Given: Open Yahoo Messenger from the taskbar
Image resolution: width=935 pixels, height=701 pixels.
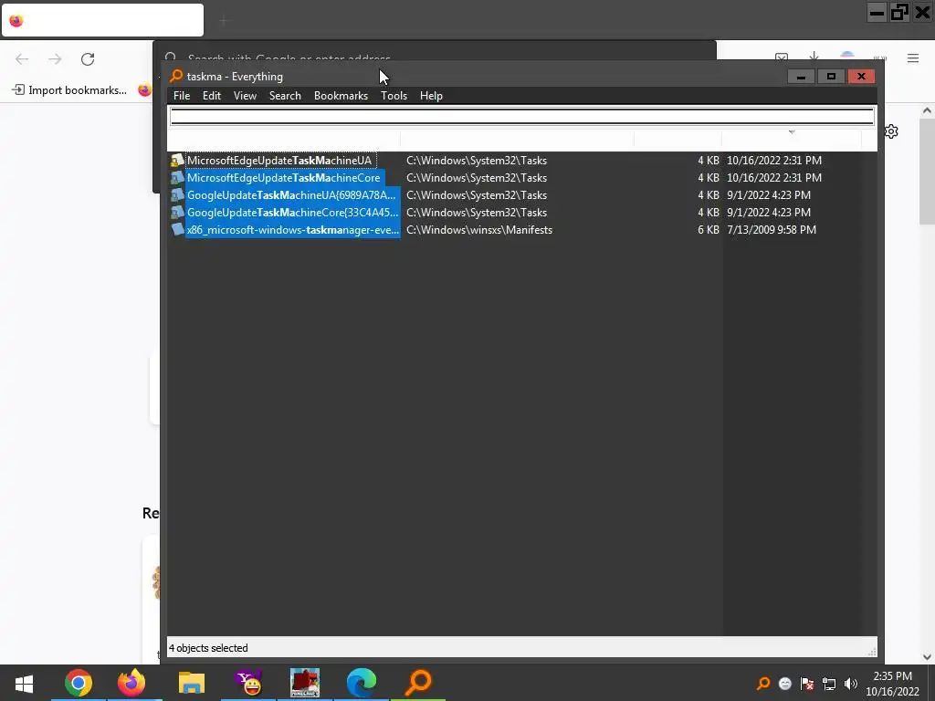Looking at the screenshot, I should 248,683.
